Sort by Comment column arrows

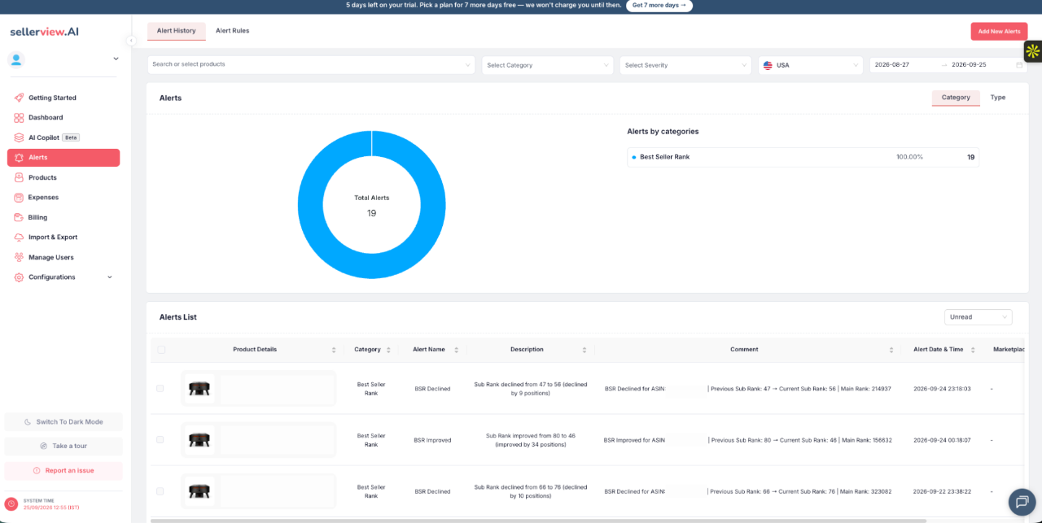point(891,350)
